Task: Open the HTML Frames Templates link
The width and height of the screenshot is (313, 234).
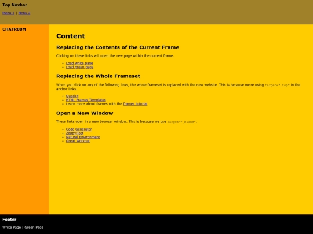Action: click(86, 100)
